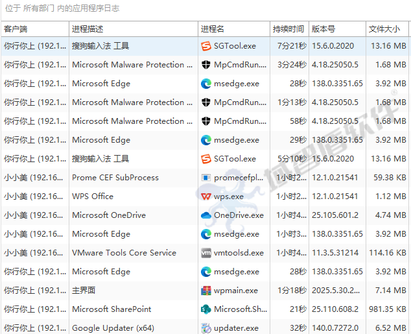Select file size 7.14 MB
This screenshot has width=411, height=334.
pos(391,291)
